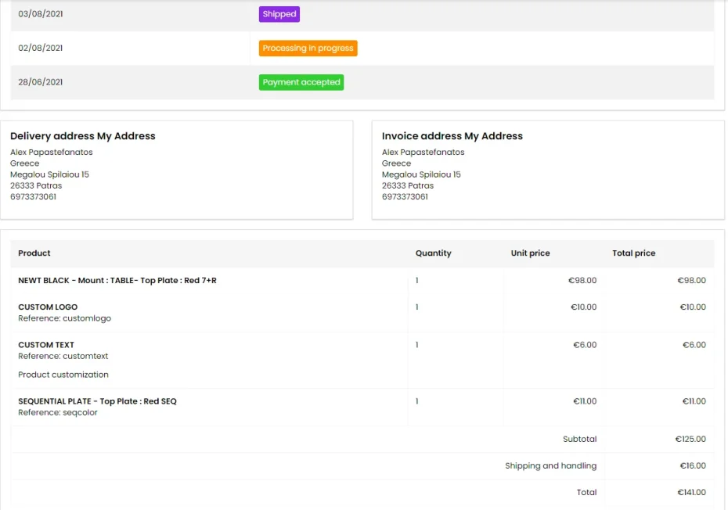Click Megalou Spilaiou 15 in Delivery address
This screenshot has width=728, height=510.
(x=49, y=174)
